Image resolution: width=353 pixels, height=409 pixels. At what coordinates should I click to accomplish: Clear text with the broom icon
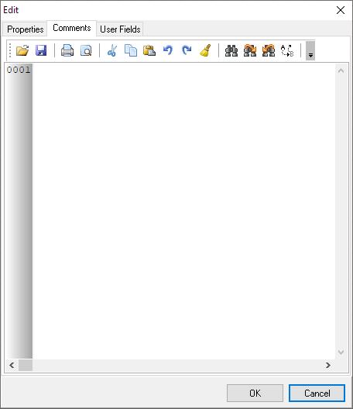pos(205,50)
